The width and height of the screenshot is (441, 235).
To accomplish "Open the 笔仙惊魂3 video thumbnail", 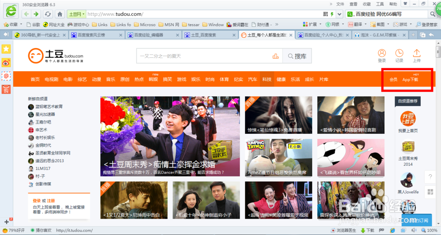I will (x=278, y=115).
